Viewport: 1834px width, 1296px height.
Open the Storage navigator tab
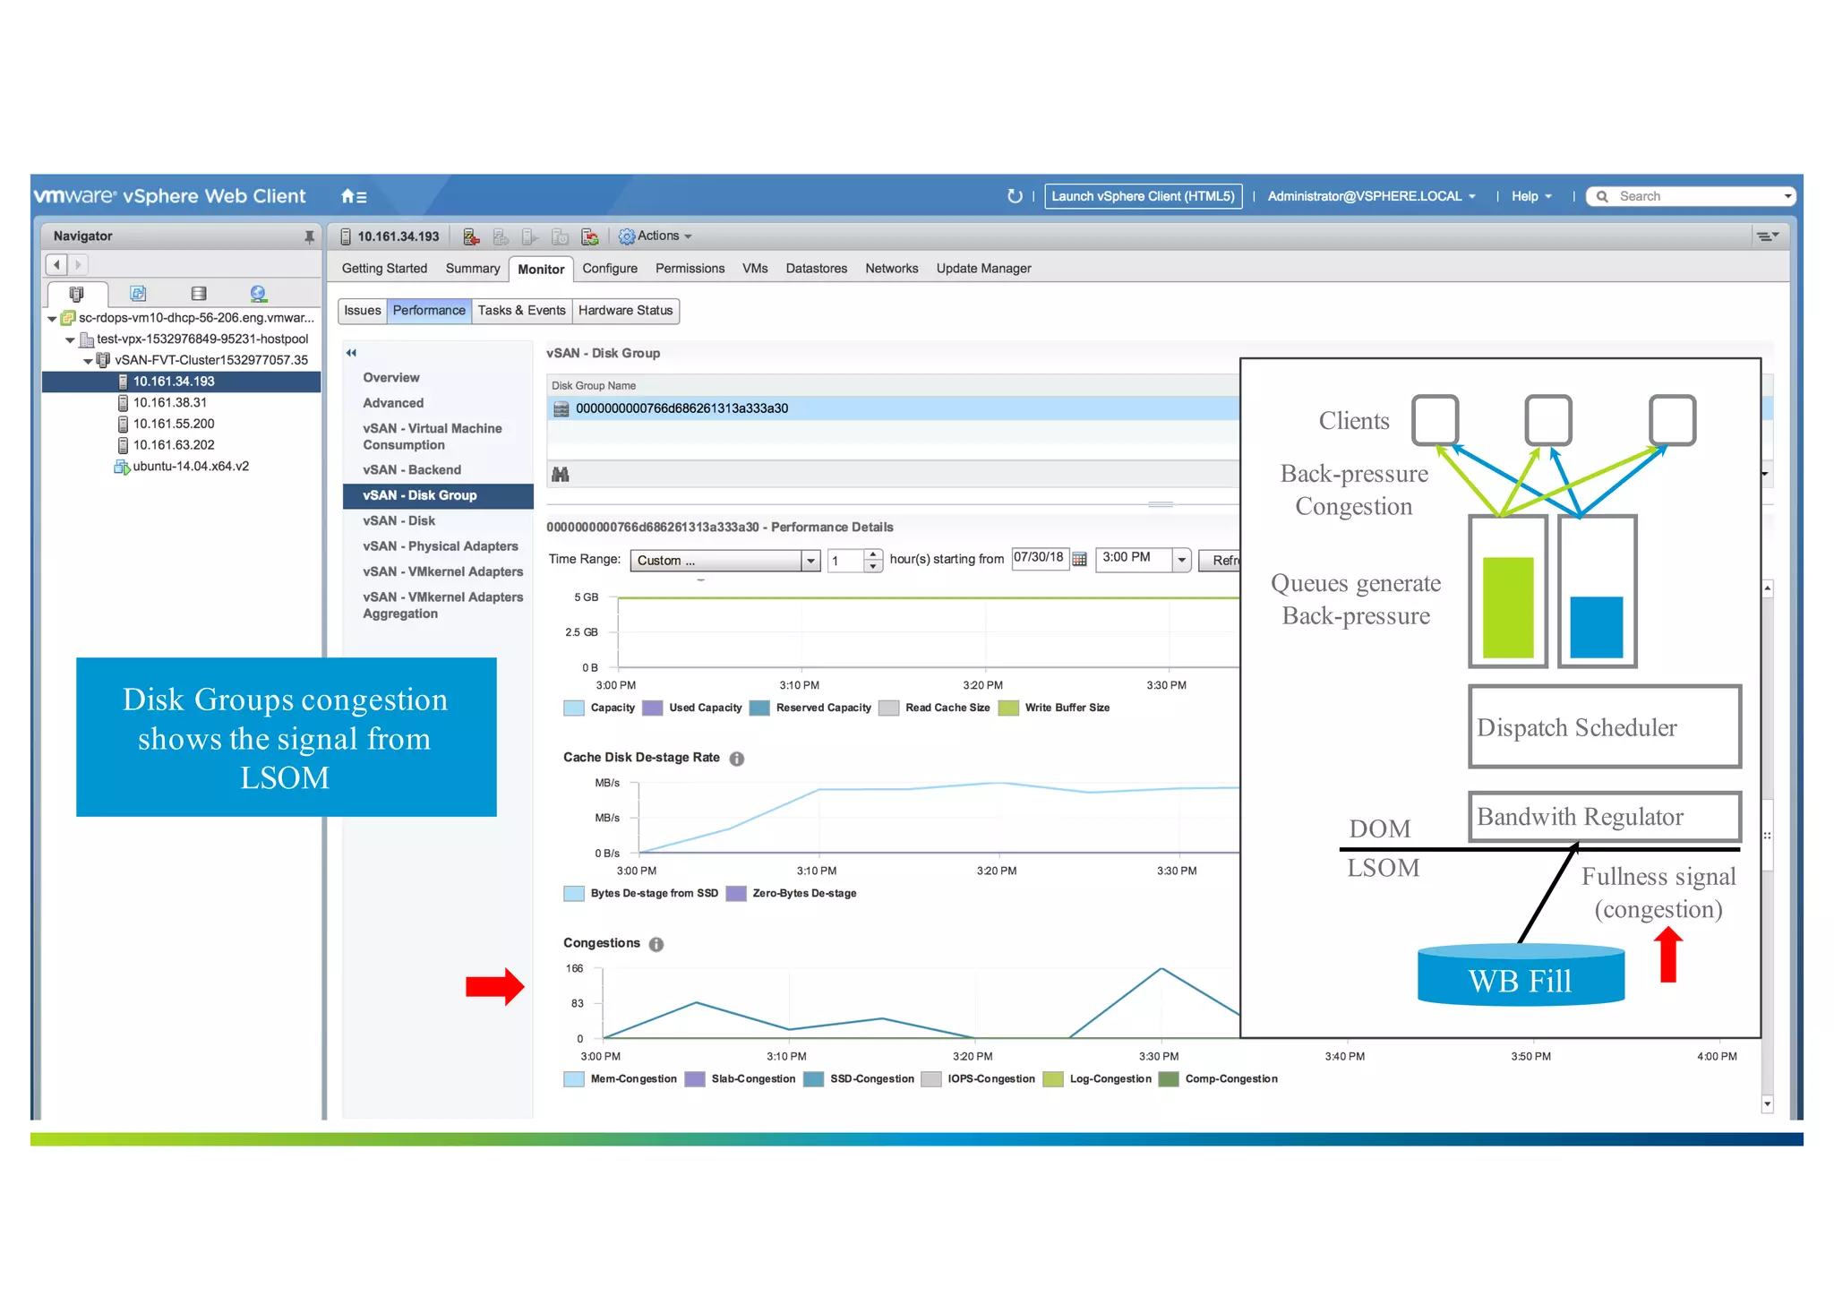(x=199, y=293)
